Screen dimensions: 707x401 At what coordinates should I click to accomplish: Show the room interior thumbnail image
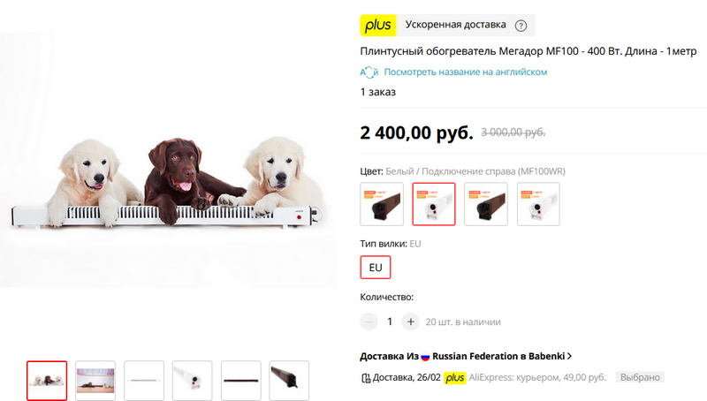95,381
